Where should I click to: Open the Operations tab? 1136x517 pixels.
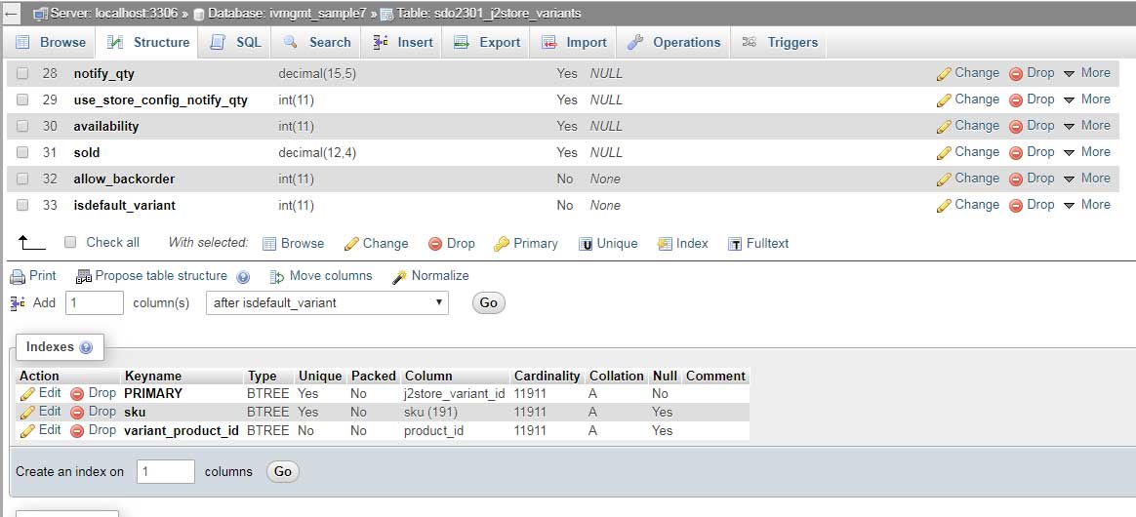click(673, 43)
